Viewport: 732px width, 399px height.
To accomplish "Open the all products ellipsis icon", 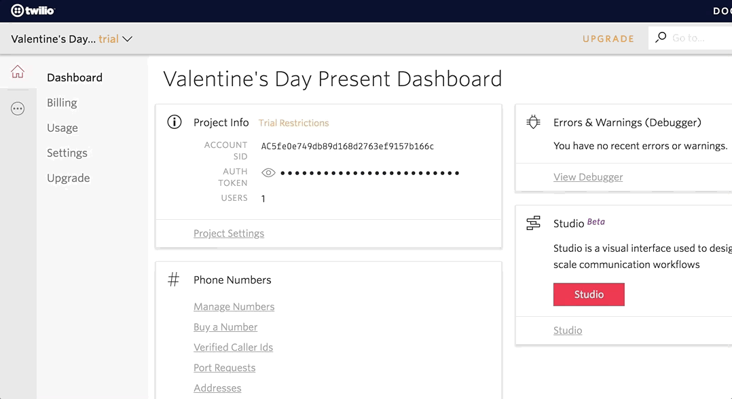I will pyautogui.click(x=18, y=109).
